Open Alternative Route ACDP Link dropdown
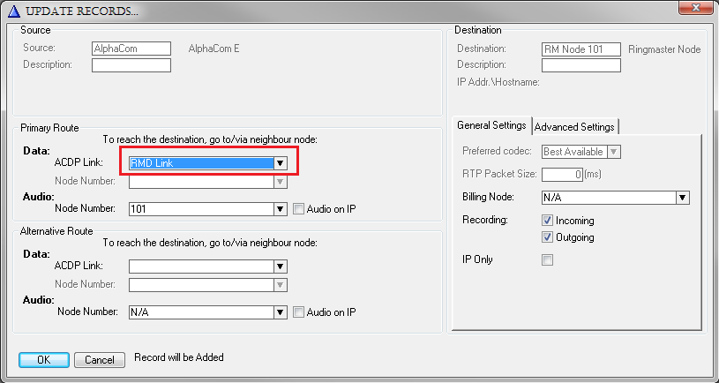 click(280, 266)
